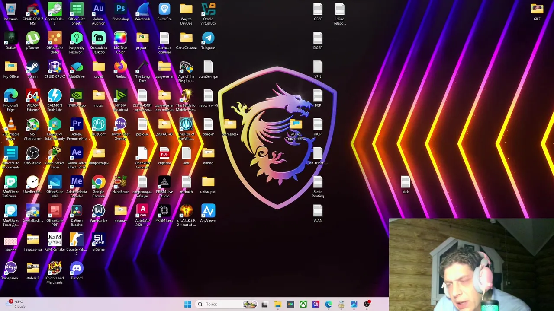The height and width of the screenshot is (311, 554).
Task: Select the NVIDIA App icon
Action: tap(77, 98)
